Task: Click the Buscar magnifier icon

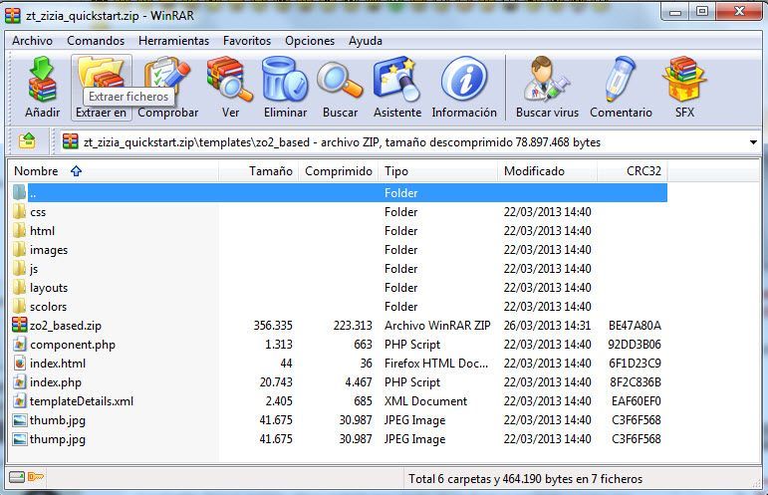Action: click(340, 80)
